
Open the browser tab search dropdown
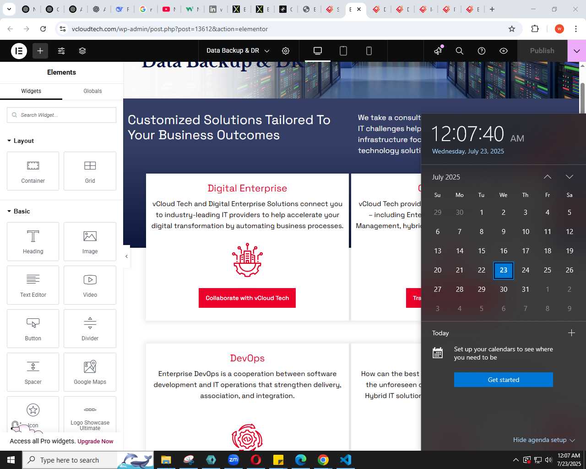point(9,9)
